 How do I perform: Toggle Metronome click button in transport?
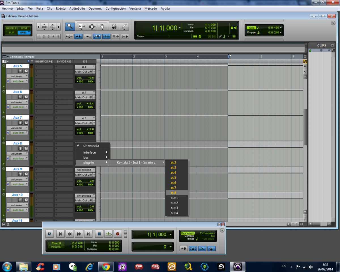[x=193, y=248]
